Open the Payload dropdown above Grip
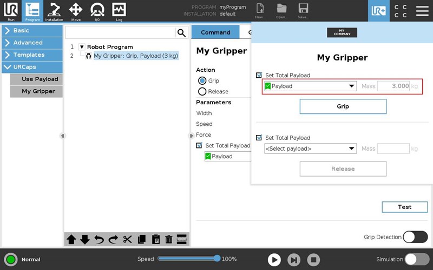This screenshot has height=270, width=433. [310, 86]
